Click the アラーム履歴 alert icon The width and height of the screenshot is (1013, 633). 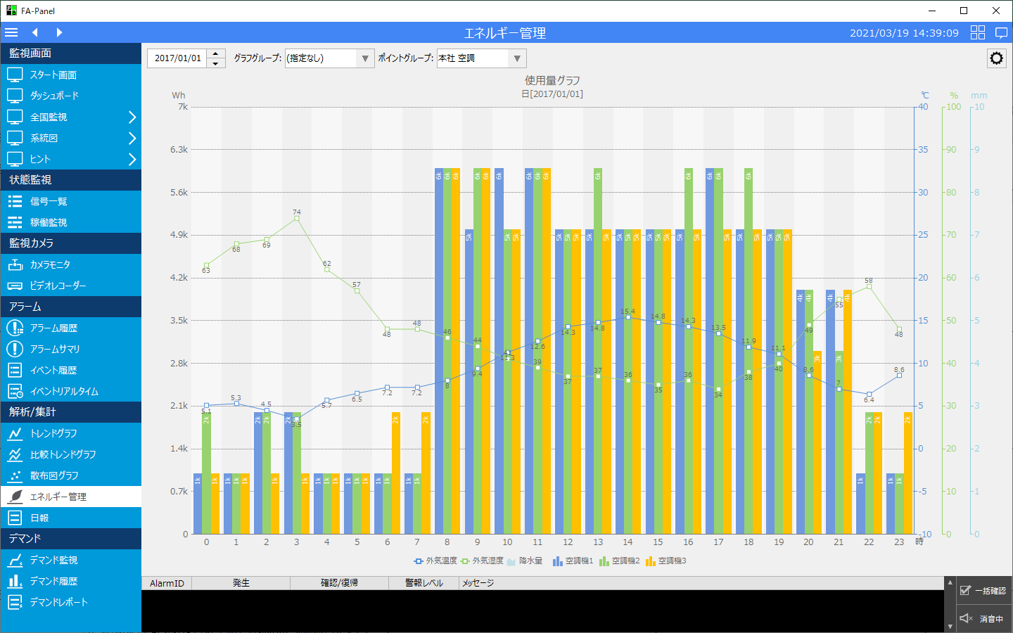point(15,328)
